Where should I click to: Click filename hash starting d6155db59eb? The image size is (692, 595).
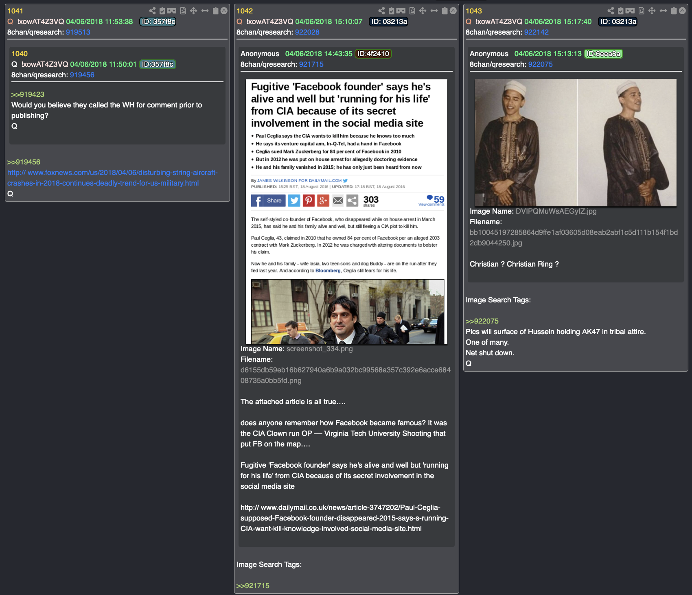tap(346, 375)
